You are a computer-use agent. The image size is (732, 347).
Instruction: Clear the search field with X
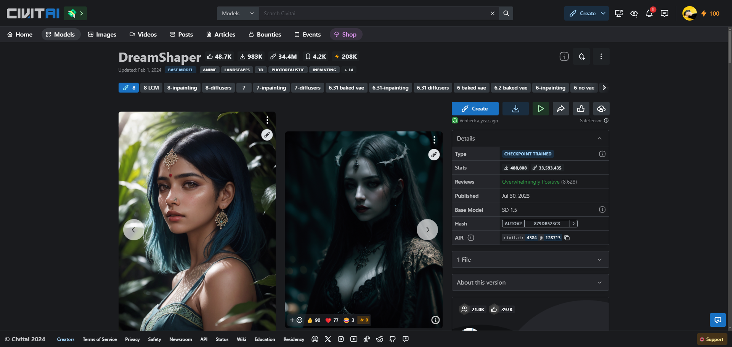(492, 13)
